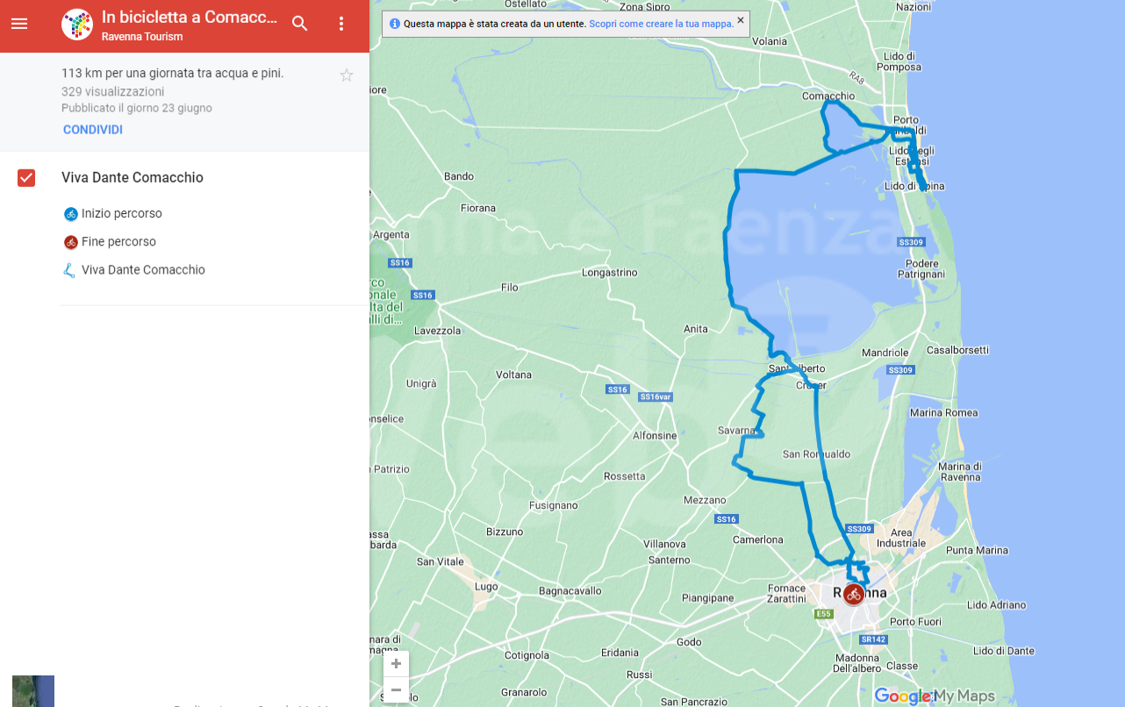Click the Google My Maps logo
This screenshot has width=1125, height=707.
(935, 696)
